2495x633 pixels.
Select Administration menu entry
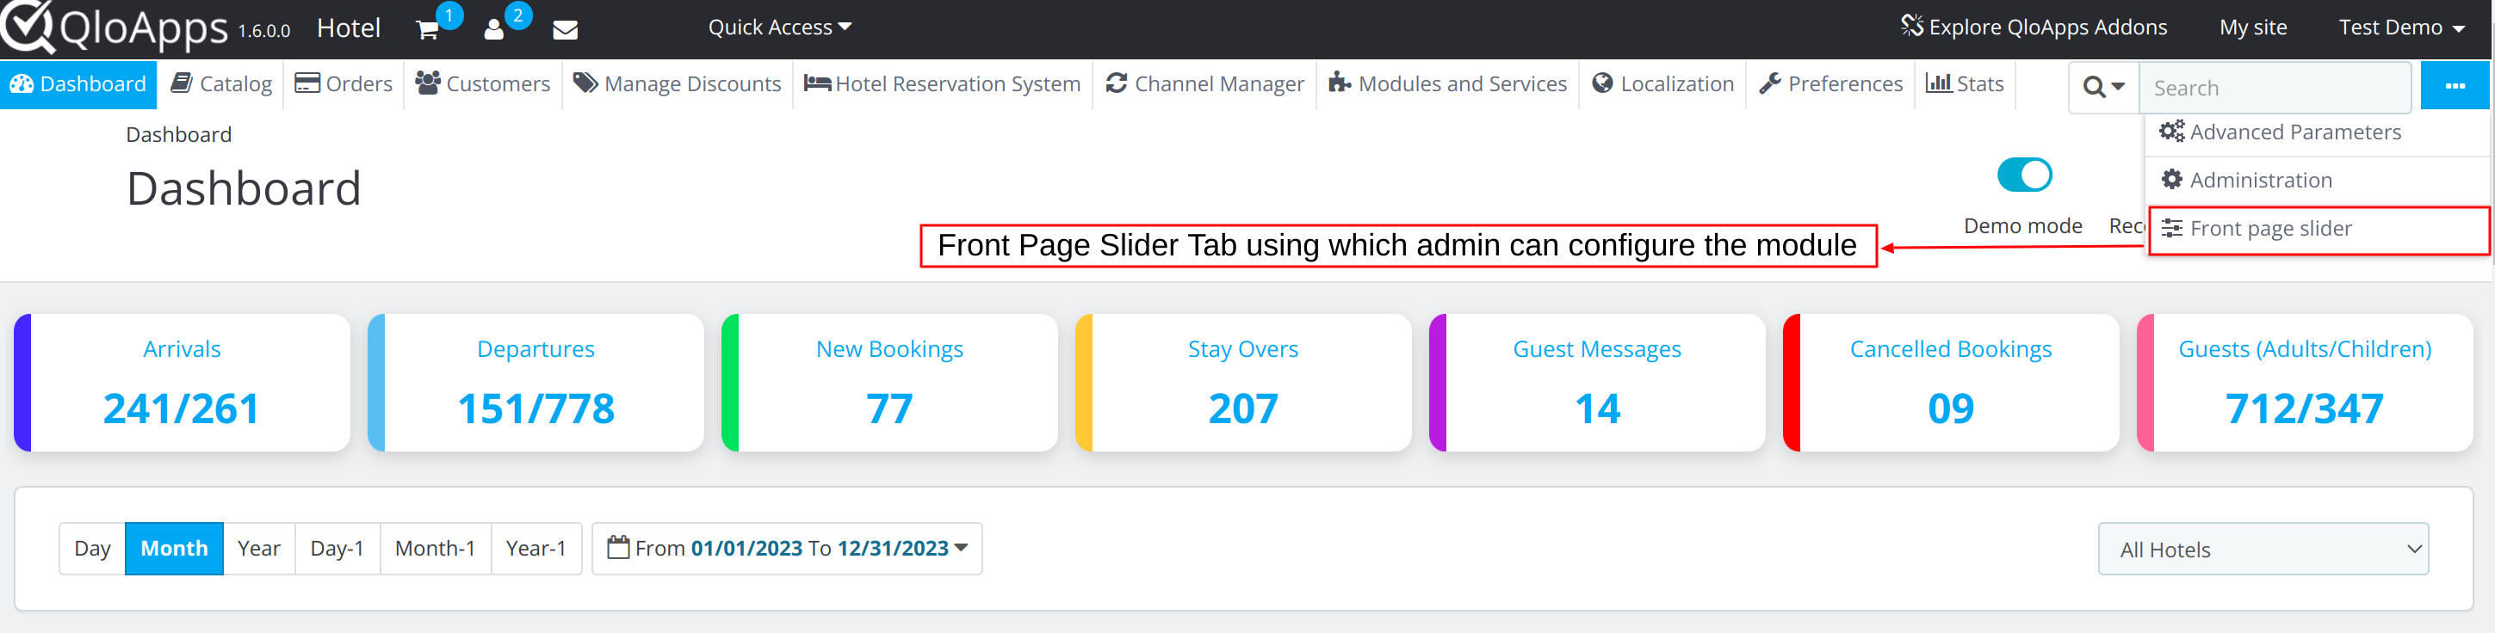(2318, 181)
